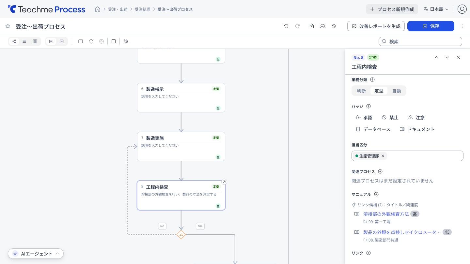470x264 pixels.
Task: Click the 改善レポートを生成 button
Action: pos(376,26)
